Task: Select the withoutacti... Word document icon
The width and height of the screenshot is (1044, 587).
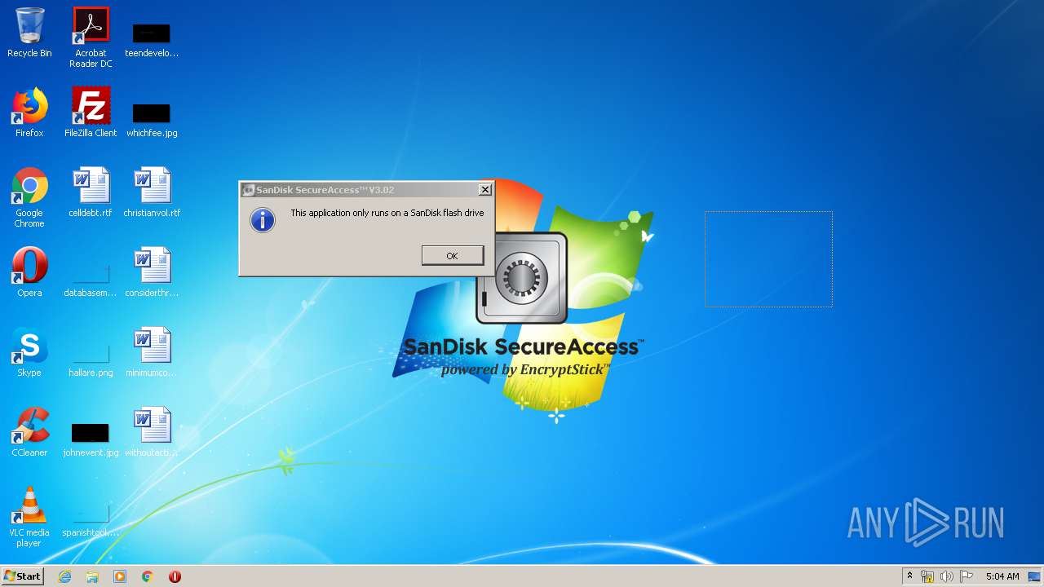Action: pos(152,432)
